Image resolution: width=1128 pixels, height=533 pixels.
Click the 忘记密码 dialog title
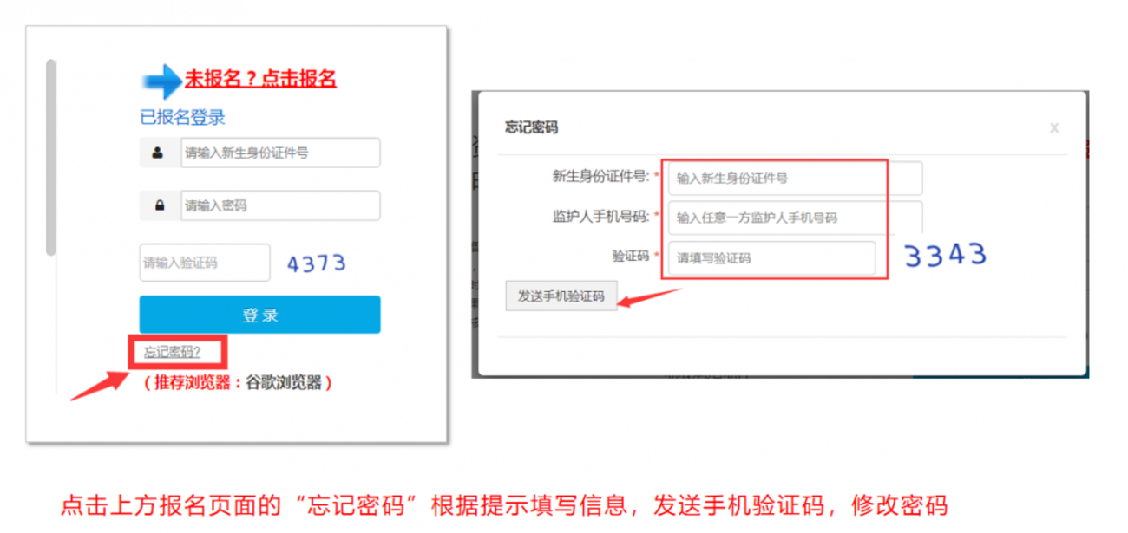click(x=531, y=127)
